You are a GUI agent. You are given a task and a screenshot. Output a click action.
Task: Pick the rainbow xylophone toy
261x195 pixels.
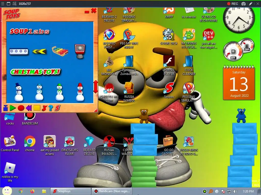click(60, 51)
